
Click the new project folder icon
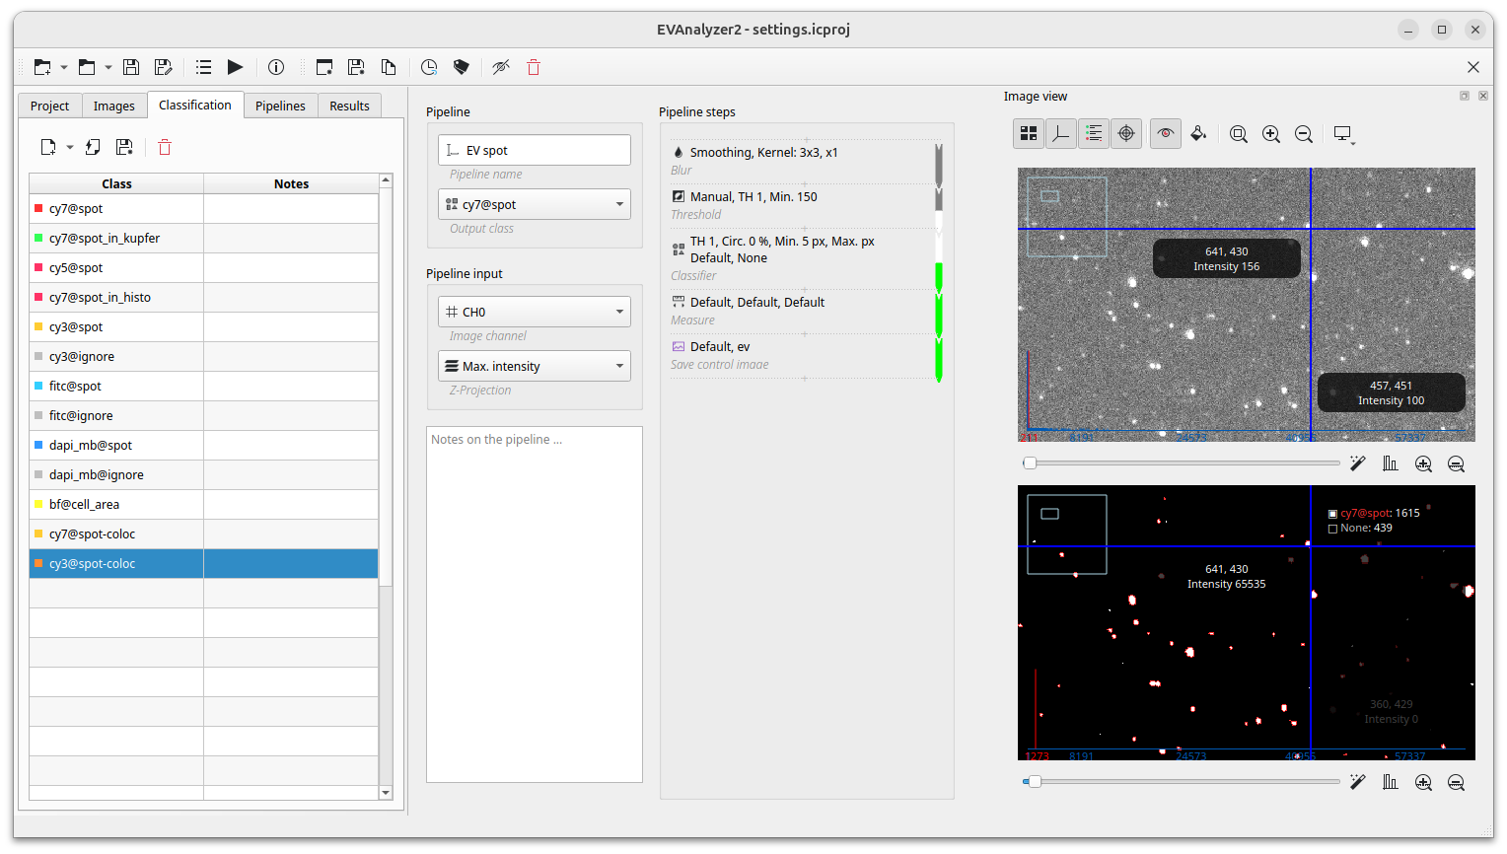(42, 67)
